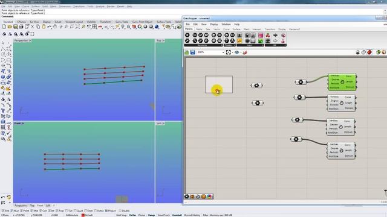Toggle the Near osnap checkbox

[x=12, y=211]
